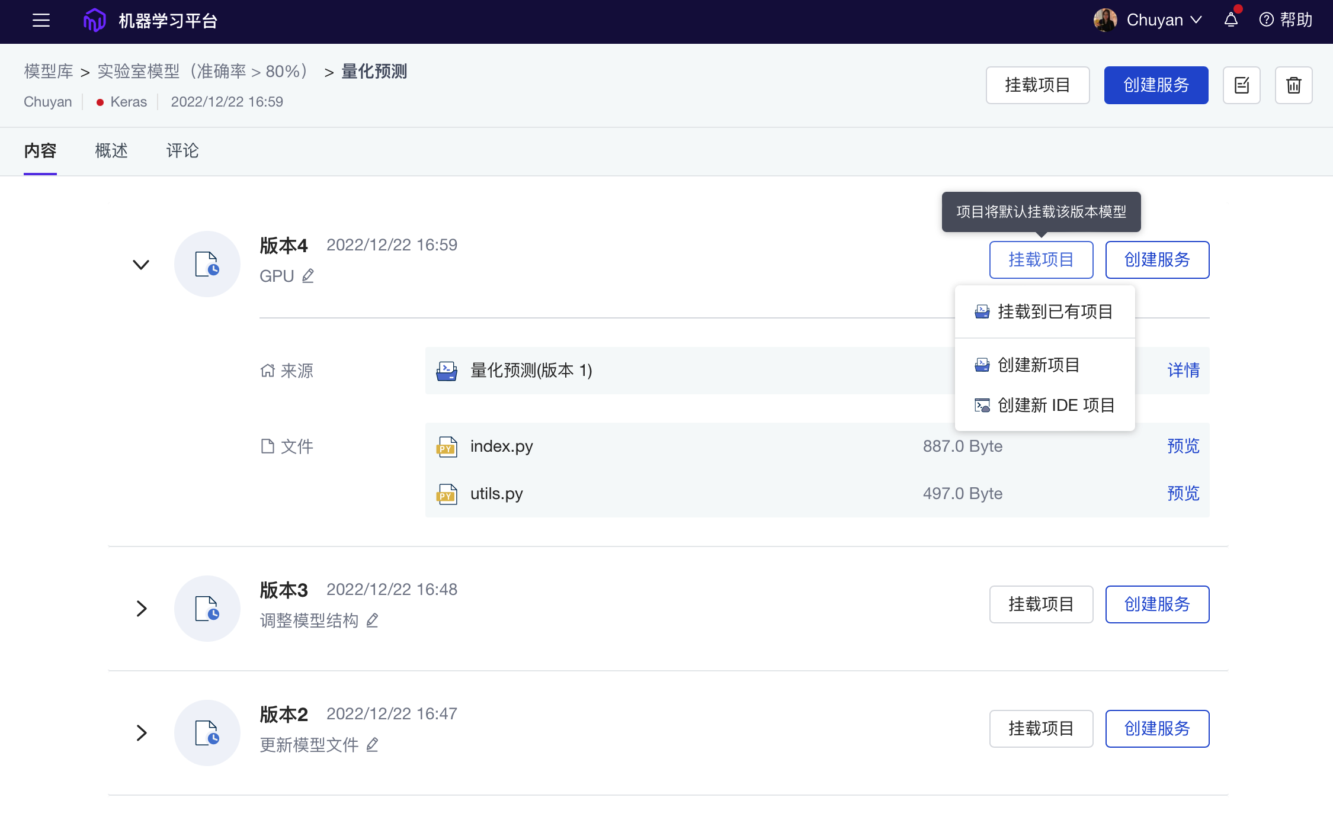Click the 量化预测 source project icon
This screenshot has height=817, width=1333.
pos(447,371)
